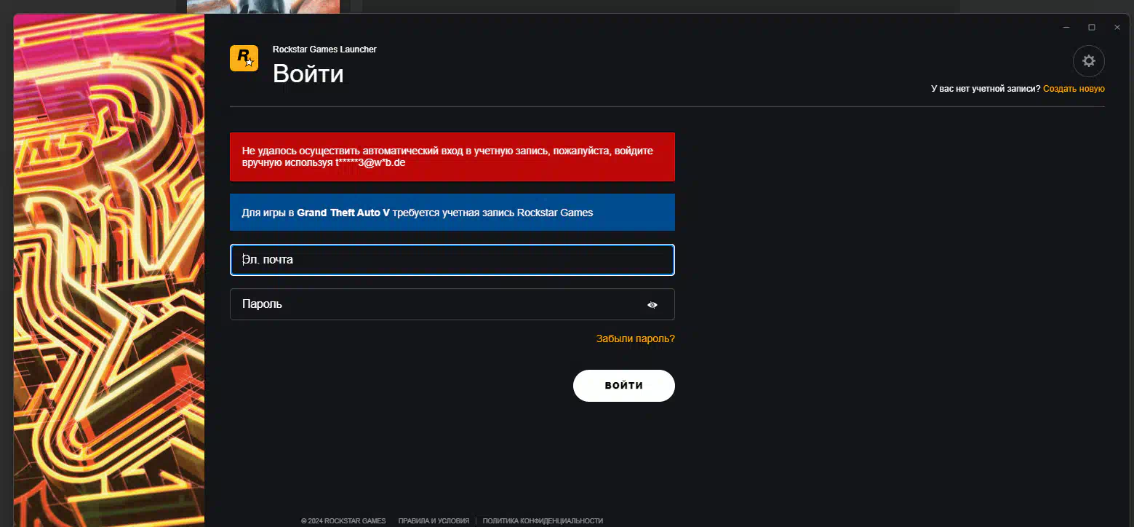
Task: Open the Забыли пароль? link
Action: (x=636, y=338)
